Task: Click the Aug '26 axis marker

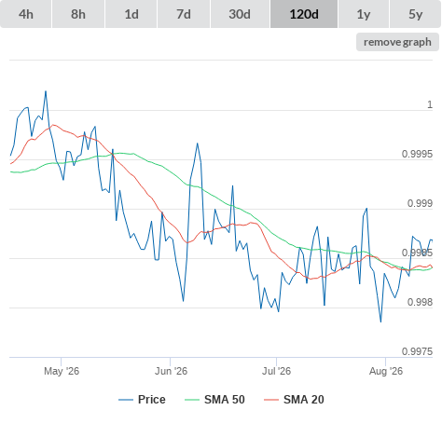Action: pos(386,371)
